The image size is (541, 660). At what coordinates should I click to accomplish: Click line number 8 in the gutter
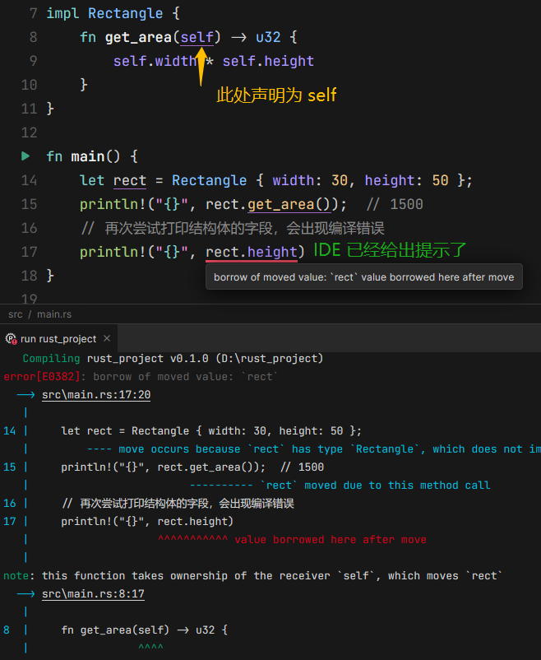coord(33,38)
